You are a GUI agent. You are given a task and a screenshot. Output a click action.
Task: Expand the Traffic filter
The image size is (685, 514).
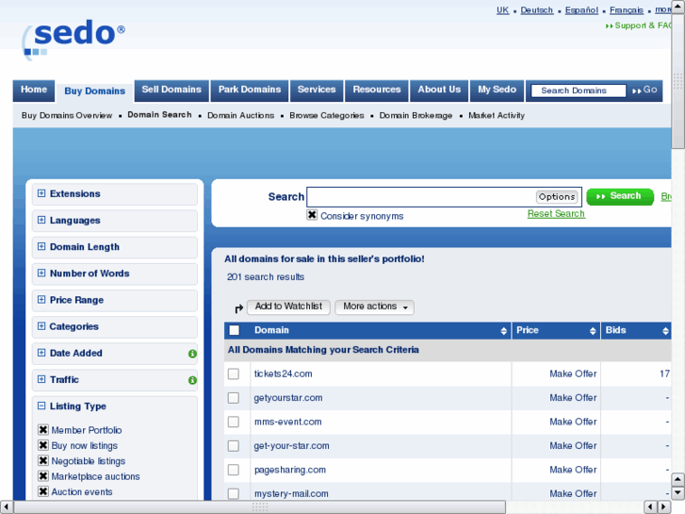41,379
